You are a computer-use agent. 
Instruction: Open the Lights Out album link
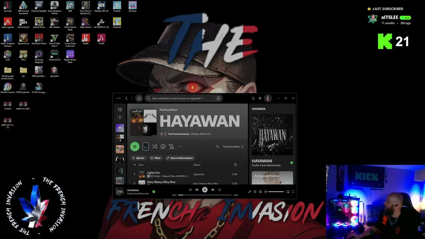point(199,174)
